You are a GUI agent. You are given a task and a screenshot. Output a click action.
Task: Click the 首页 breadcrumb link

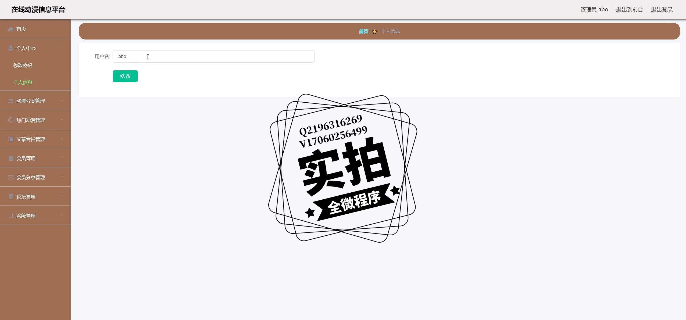point(364,31)
